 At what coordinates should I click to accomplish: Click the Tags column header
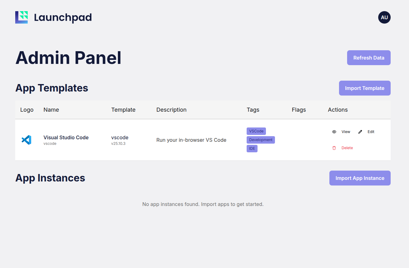[x=253, y=110]
